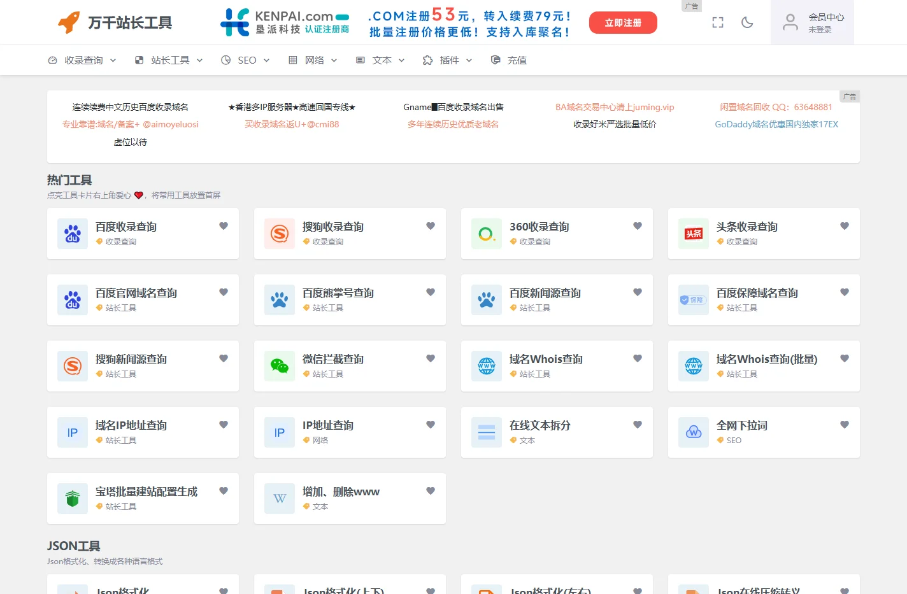The height and width of the screenshot is (594, 907).
Task: Switch to dark mode with moon icon
Action: [747, 22]
